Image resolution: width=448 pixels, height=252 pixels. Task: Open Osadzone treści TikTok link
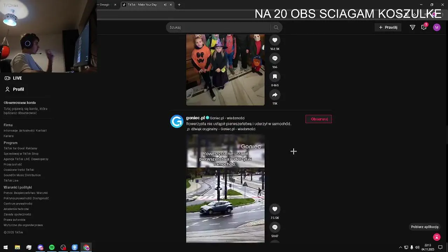[x=19, y=170]
